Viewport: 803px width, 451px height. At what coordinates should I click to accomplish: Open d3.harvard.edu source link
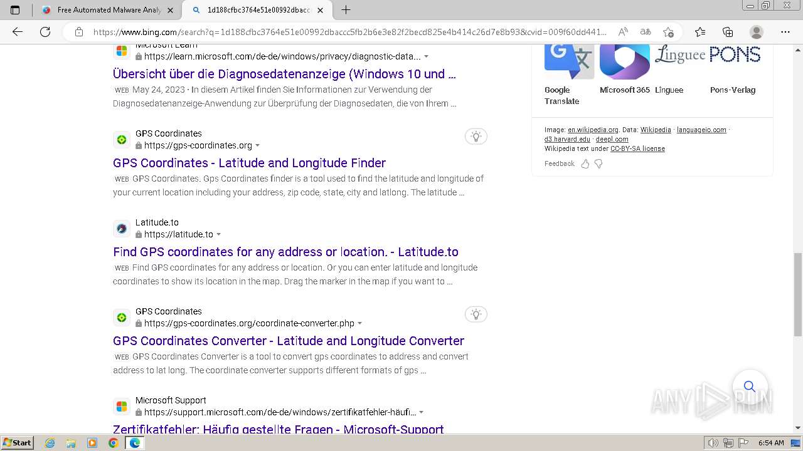567,139
